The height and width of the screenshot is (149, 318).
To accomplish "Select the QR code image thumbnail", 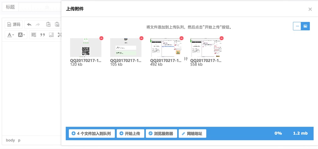I will pos(86,48).
